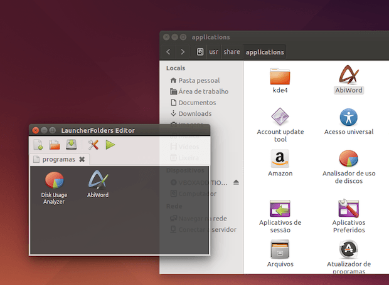This screenshot has height=285, width=389.
Task: Select the kde4 folder
Action: tap(280, 80)
